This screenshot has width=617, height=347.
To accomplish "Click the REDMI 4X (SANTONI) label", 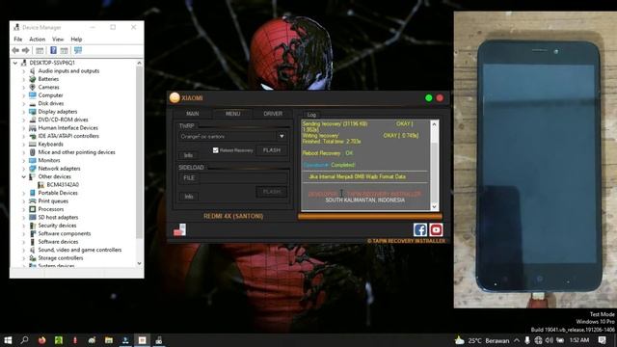I will click(x=233, y=216).
